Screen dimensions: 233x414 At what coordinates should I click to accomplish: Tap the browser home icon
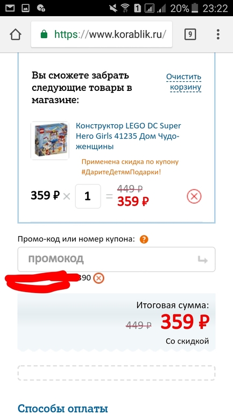click(x=16, y=34)
